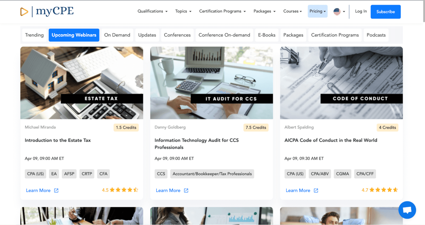Click the CPA/CFF qualification tag

pyautogui.click(x=365, y=174)
